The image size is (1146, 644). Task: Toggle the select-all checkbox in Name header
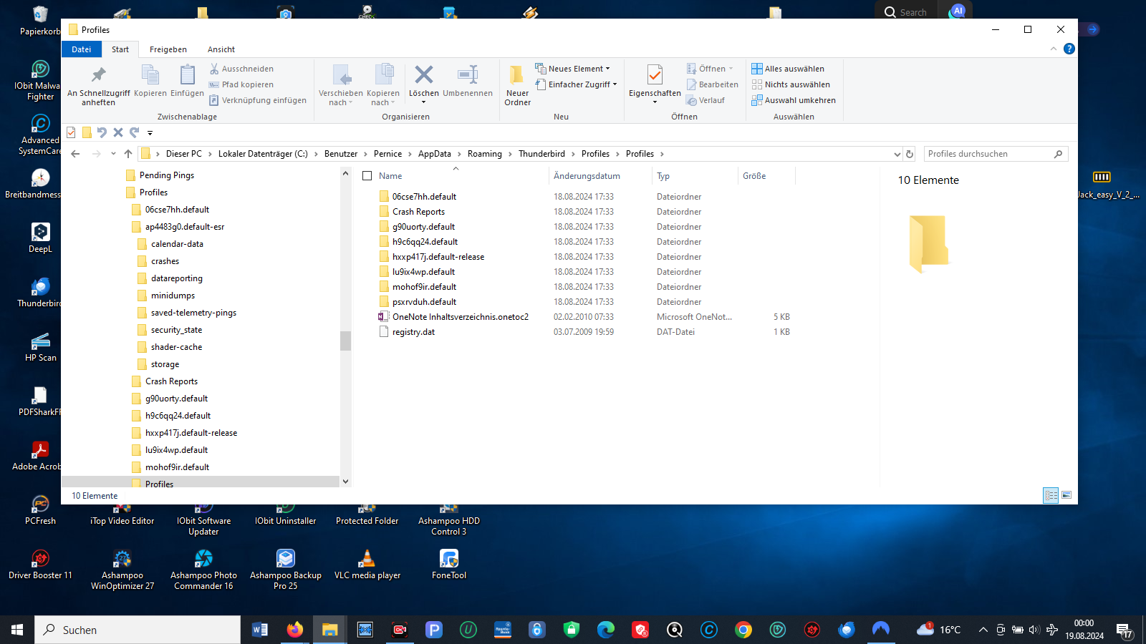coord(367,176)
